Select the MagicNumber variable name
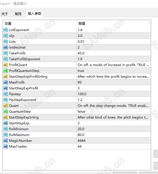This screenshot has height=174, width=158. (x=21, y=141)
